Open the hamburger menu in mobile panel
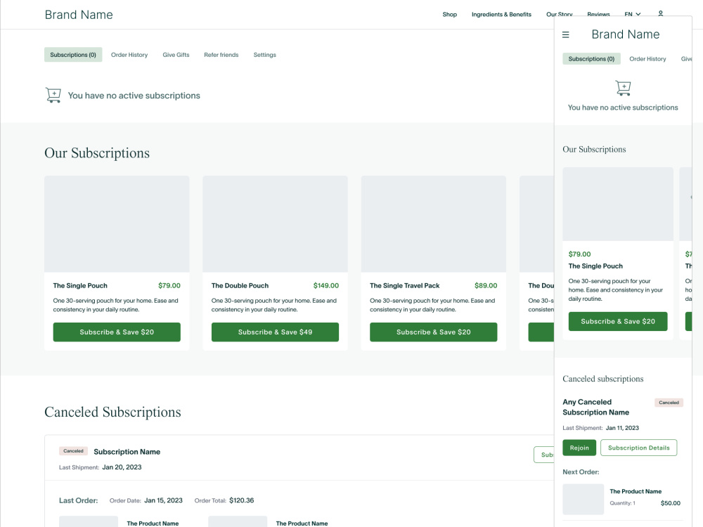Image resolution: width=703 pixels, height=527 pixels. tap(566, 34)
